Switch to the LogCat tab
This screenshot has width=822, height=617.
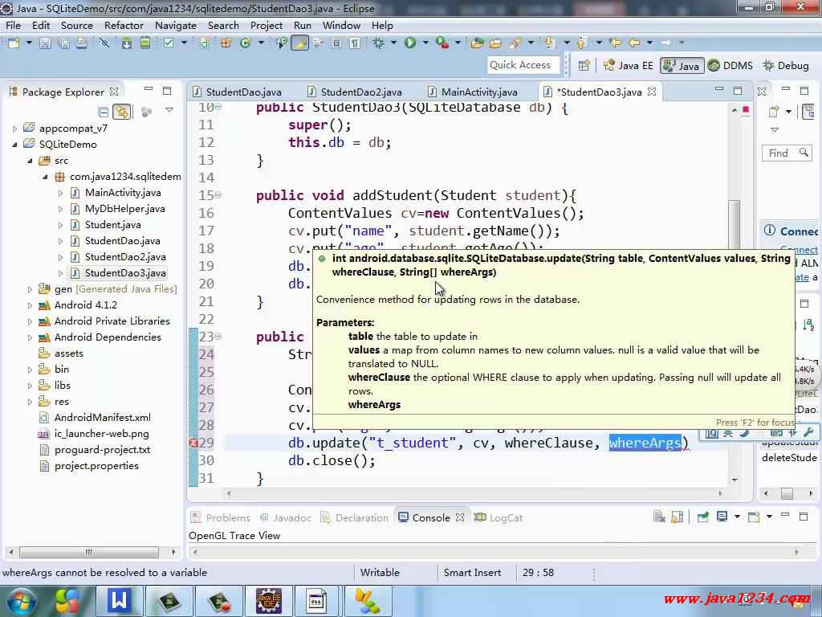(499, 518)
